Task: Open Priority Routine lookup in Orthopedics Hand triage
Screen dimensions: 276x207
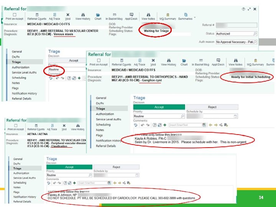Action: pos(182,116)
